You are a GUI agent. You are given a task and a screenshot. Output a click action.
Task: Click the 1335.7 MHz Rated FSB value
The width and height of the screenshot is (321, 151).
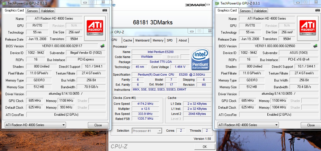click(x=145, y=119)
